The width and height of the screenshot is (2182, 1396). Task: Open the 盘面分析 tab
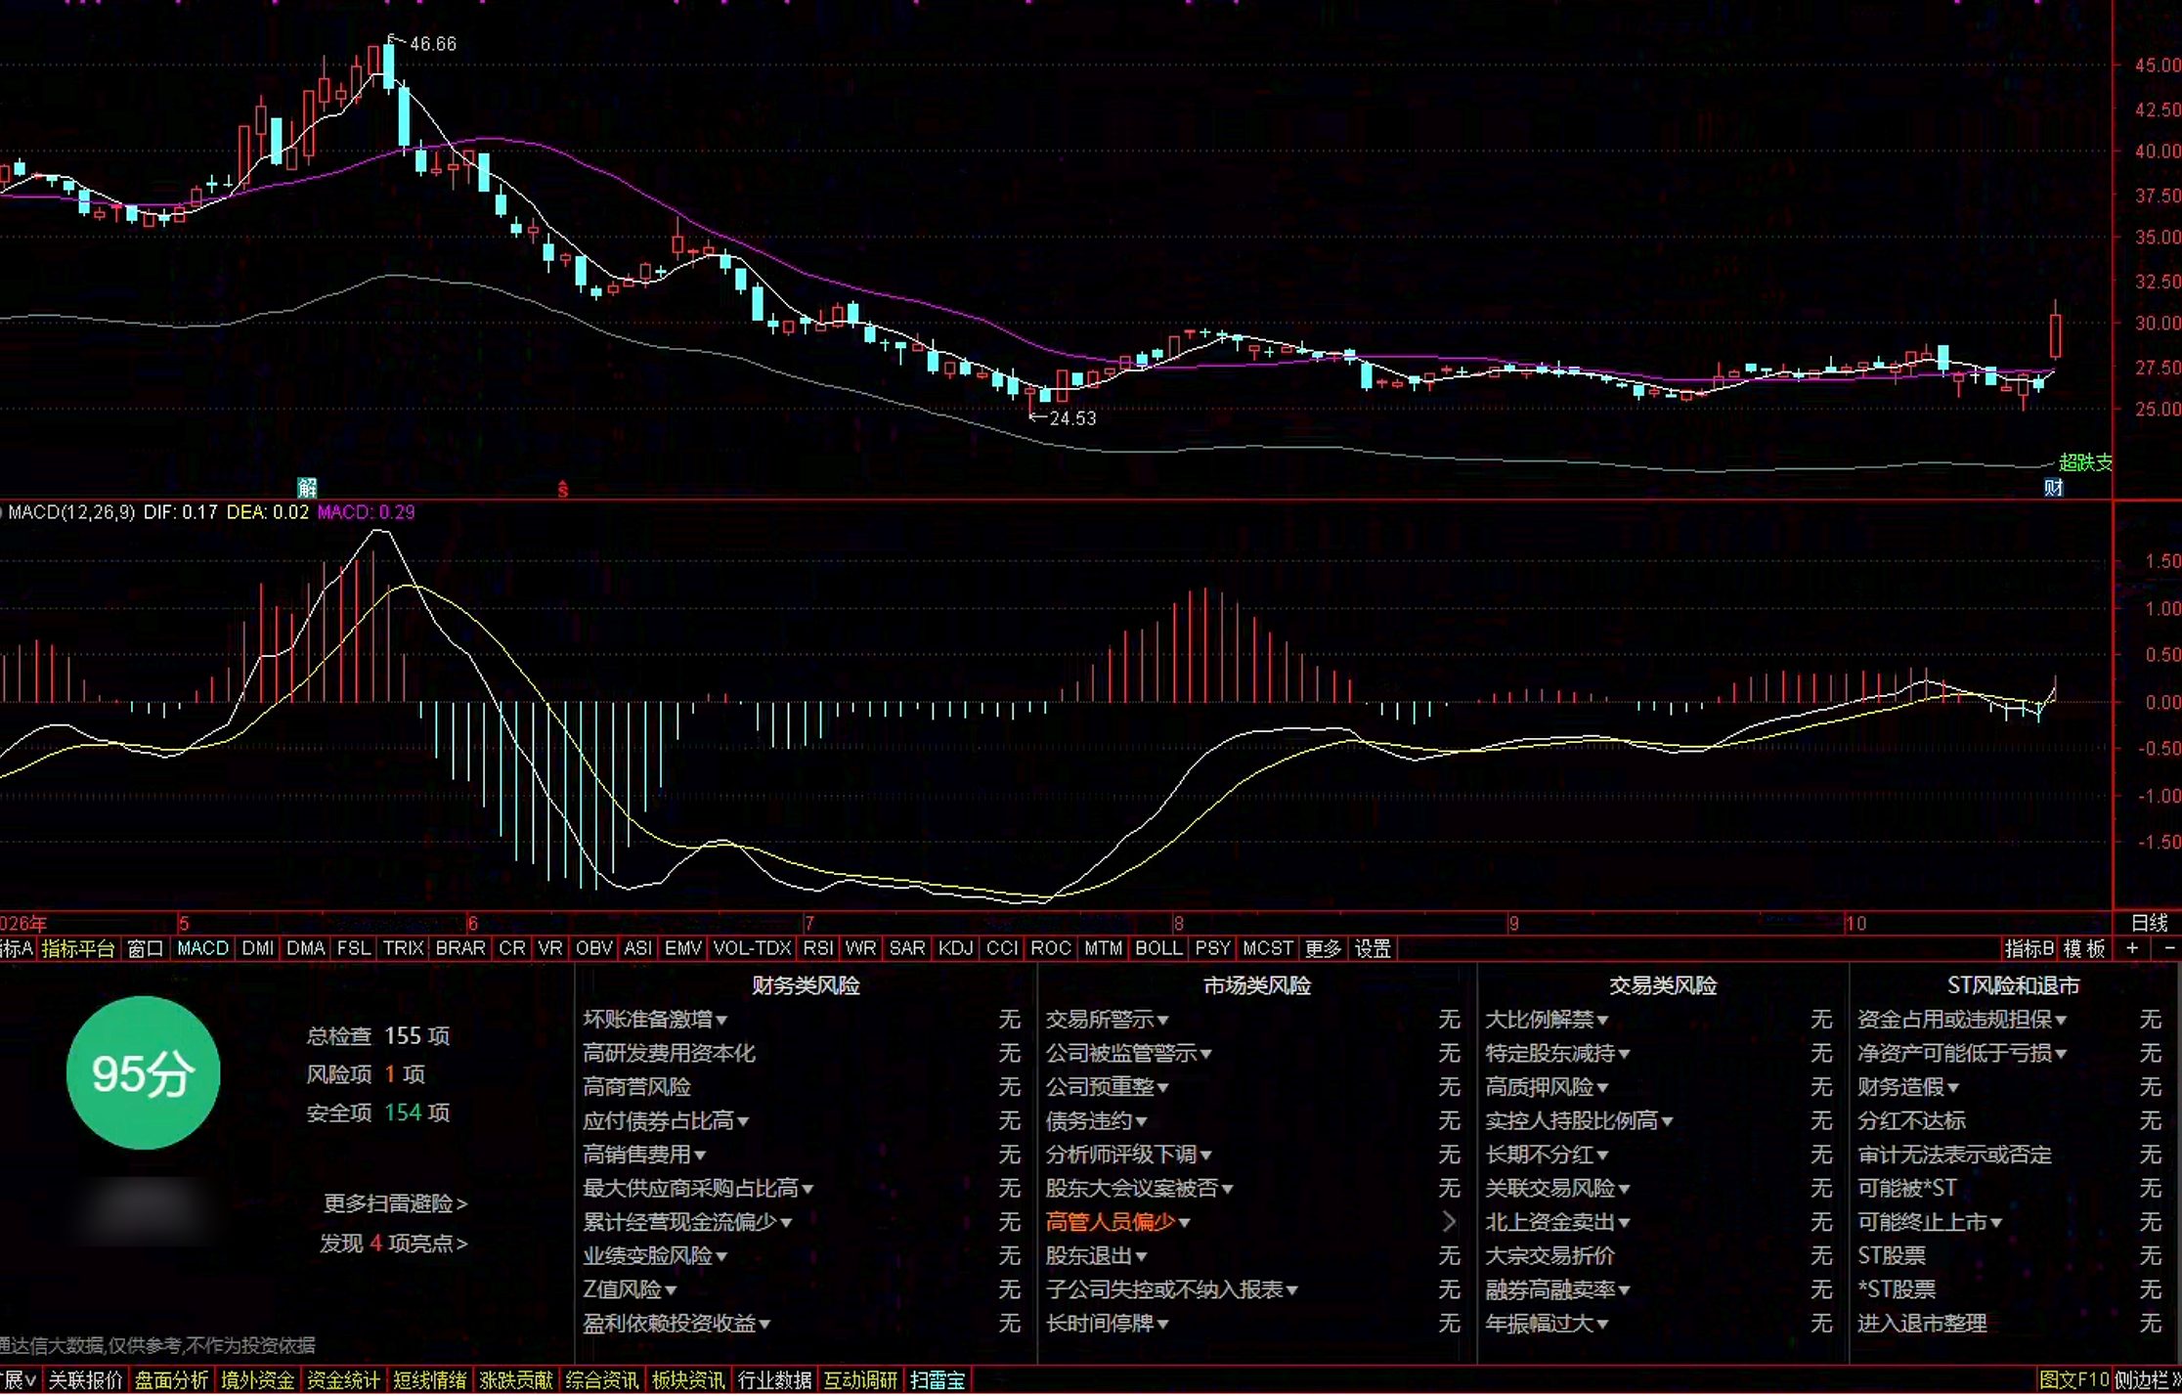(x=171, y=1379)
